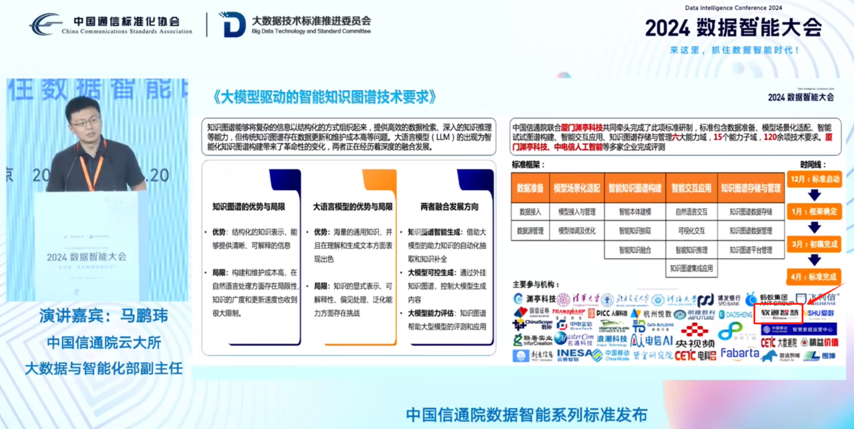Click the Fabarta logo

pyautogui.click(x=739, y=354)
